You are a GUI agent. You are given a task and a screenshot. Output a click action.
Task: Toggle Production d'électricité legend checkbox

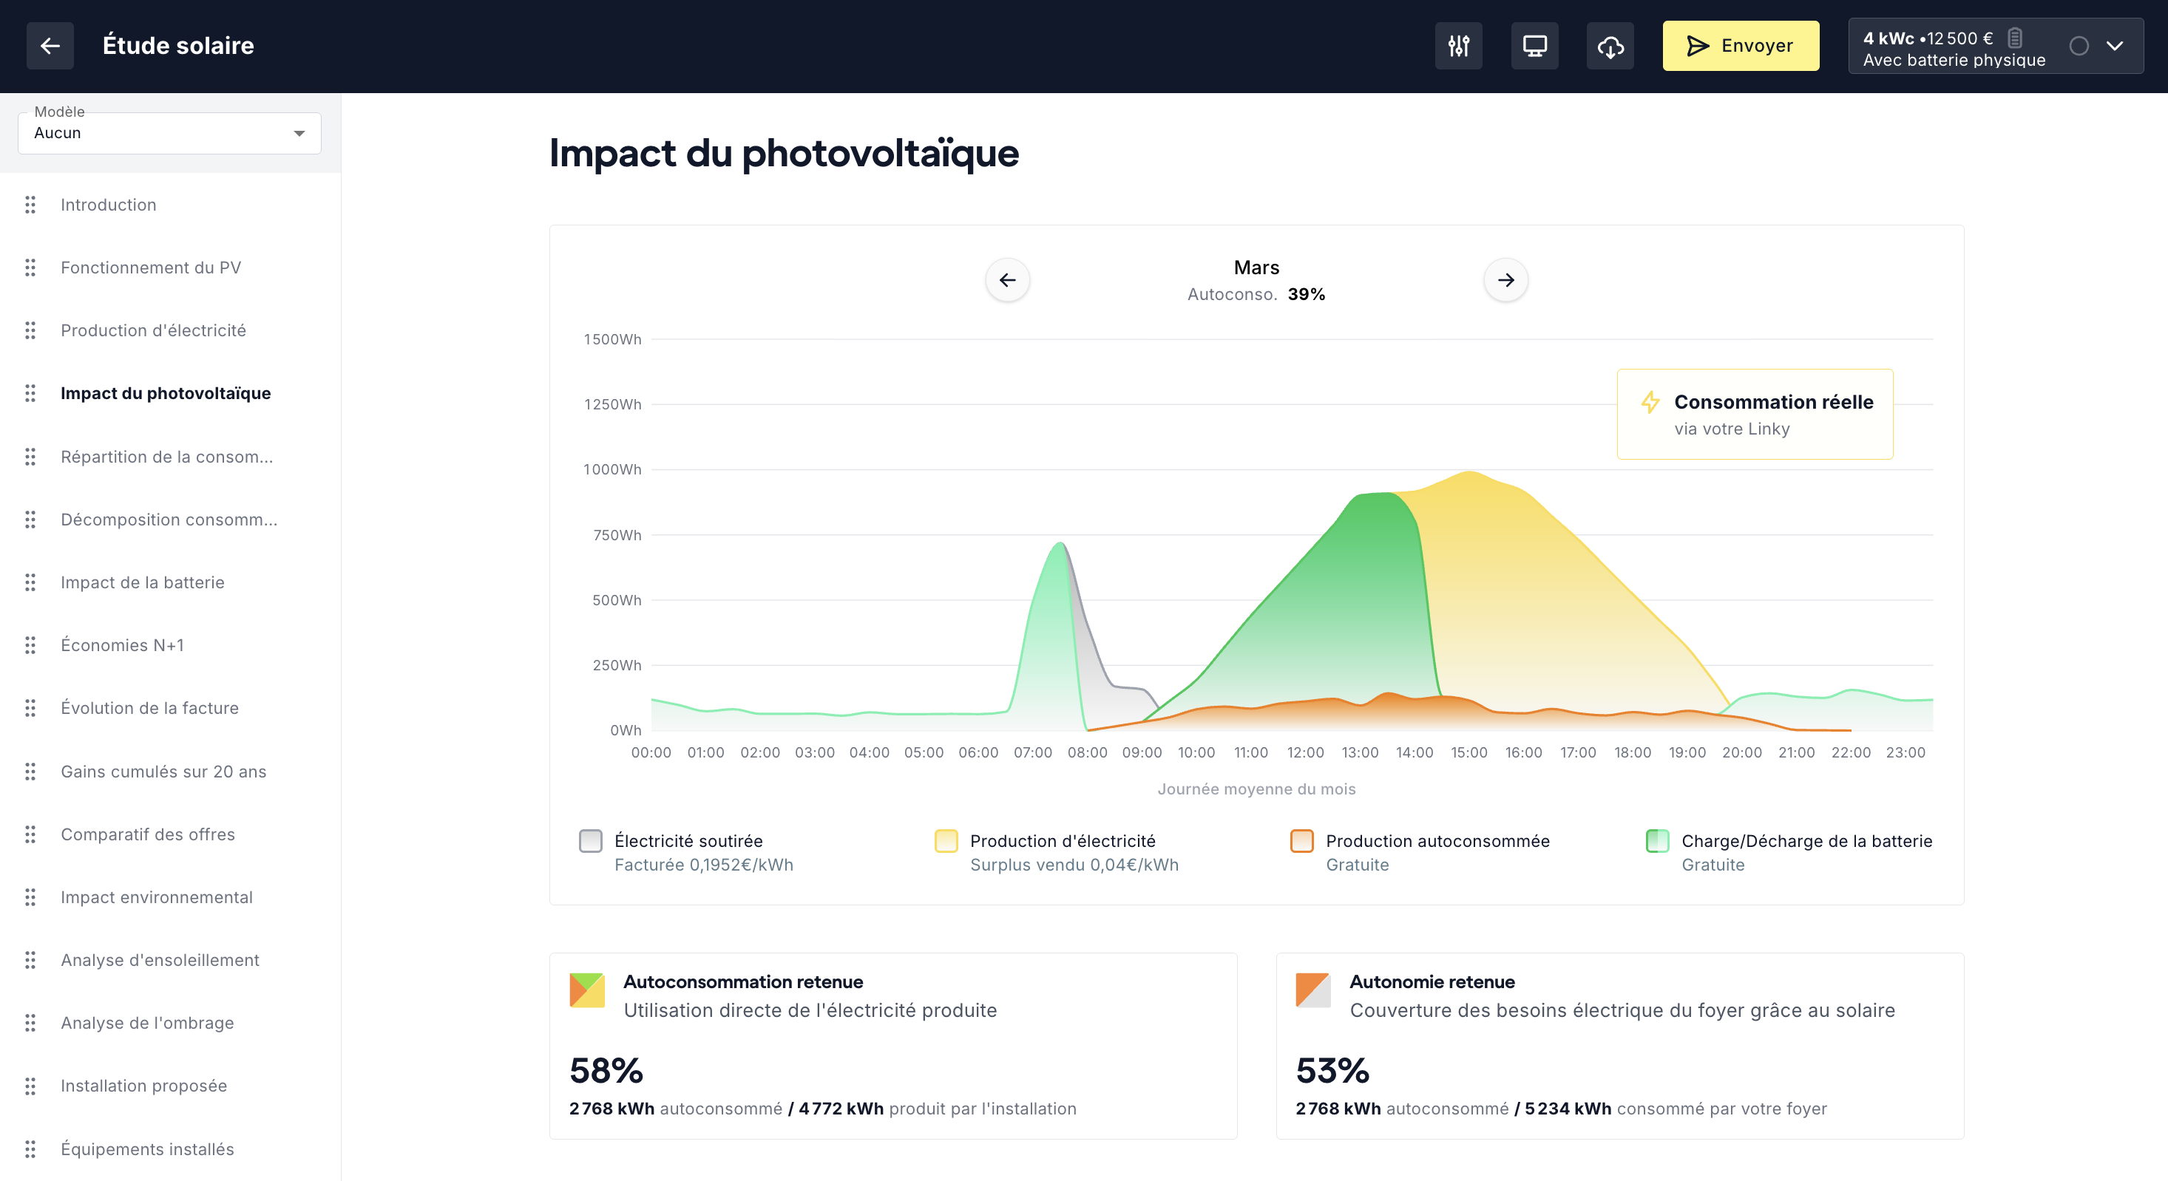(x=946, y=840)
